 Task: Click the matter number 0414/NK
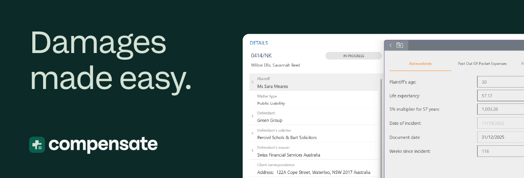262,56
